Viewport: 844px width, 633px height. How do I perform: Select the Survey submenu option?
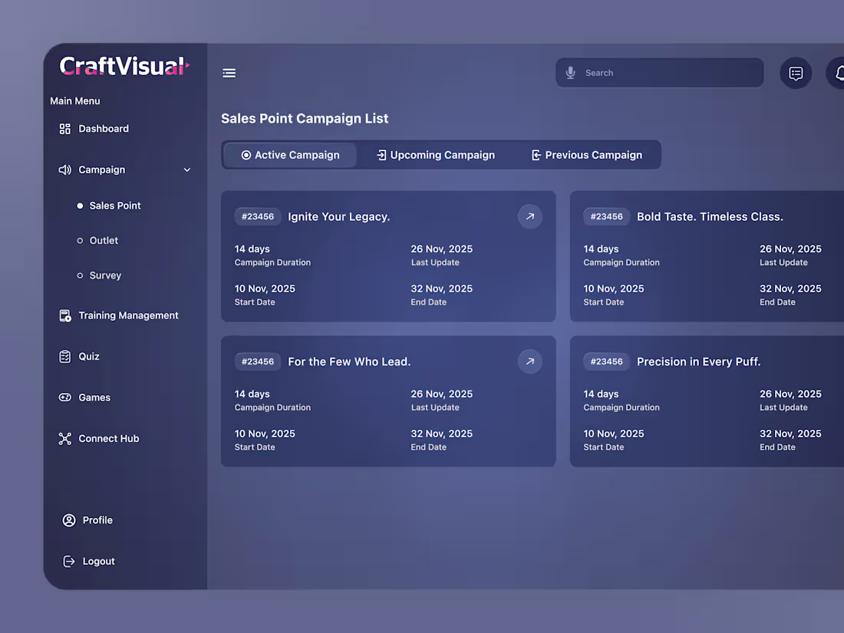tap(105, 275)
